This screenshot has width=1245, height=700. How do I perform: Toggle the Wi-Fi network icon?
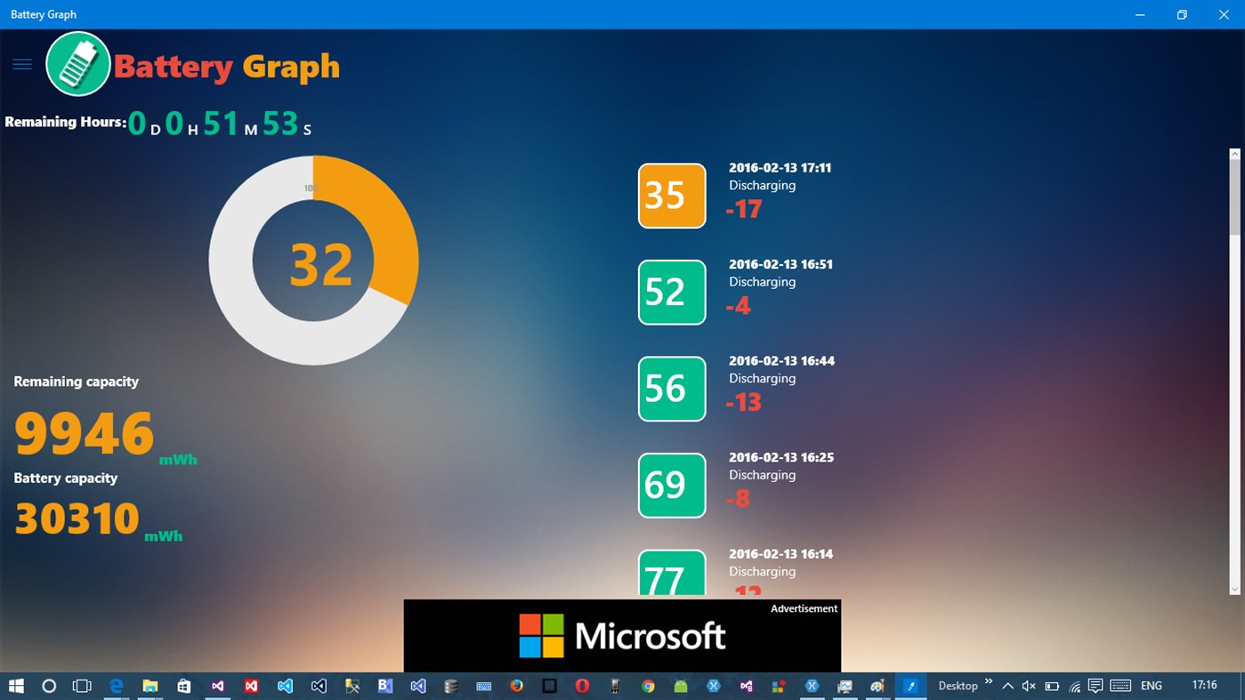click(x=1074, y=686)
